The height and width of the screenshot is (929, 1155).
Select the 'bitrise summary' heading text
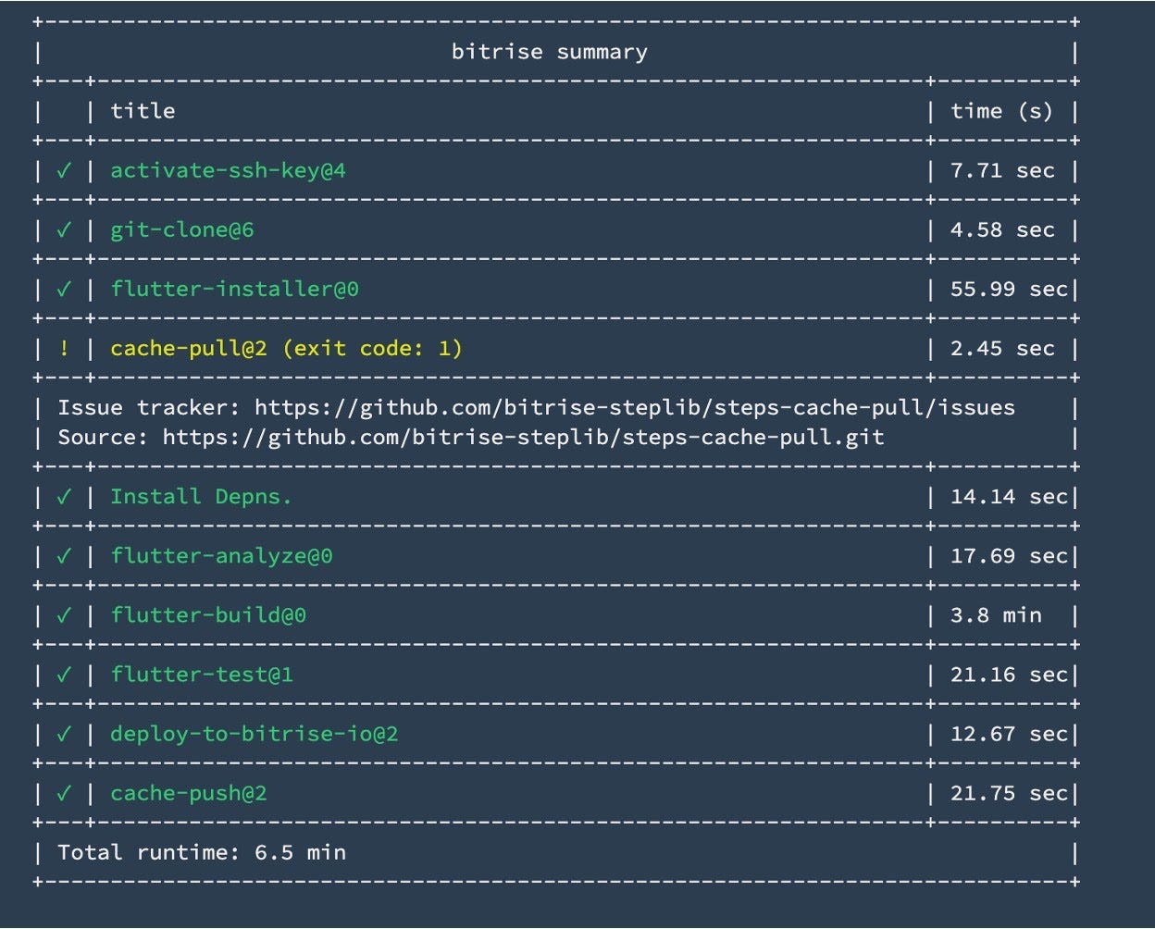click(549, 52)
